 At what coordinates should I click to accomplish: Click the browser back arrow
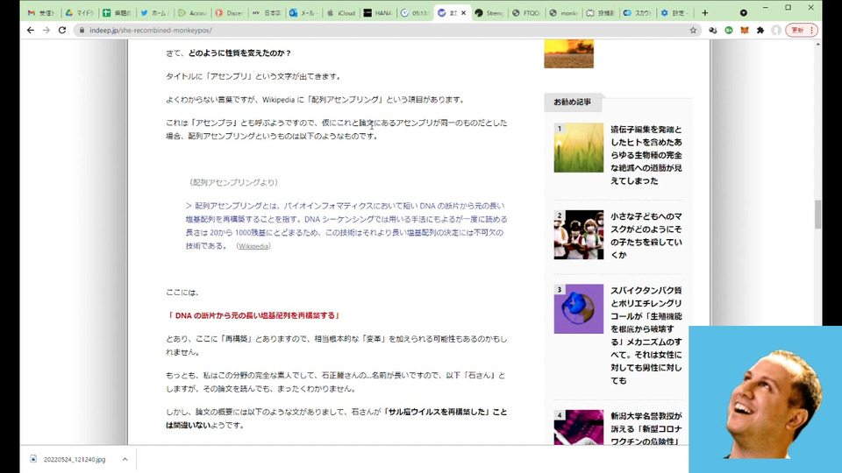tap(31, 30)
